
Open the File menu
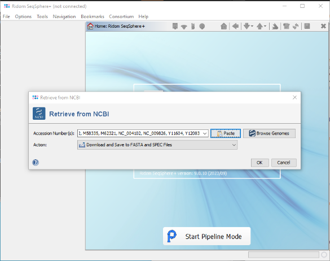[6, 16]
